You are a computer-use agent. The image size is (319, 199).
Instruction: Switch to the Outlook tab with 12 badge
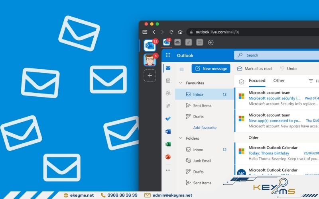tap(167, 42)
